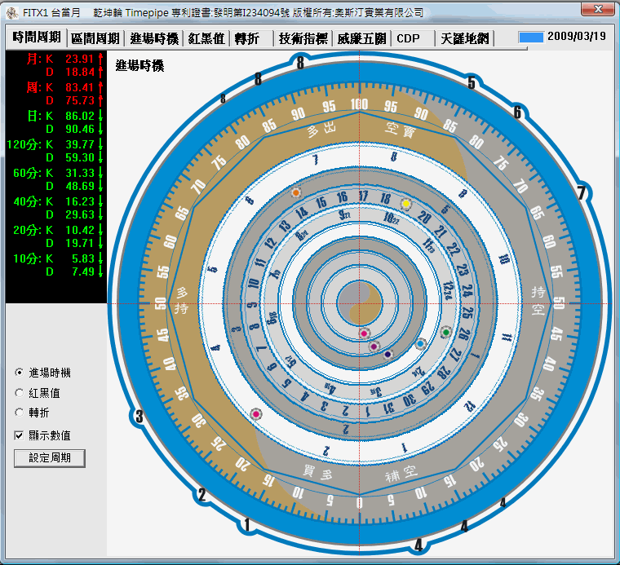Click the 0 mark at dial bottom

pos(360,502)
